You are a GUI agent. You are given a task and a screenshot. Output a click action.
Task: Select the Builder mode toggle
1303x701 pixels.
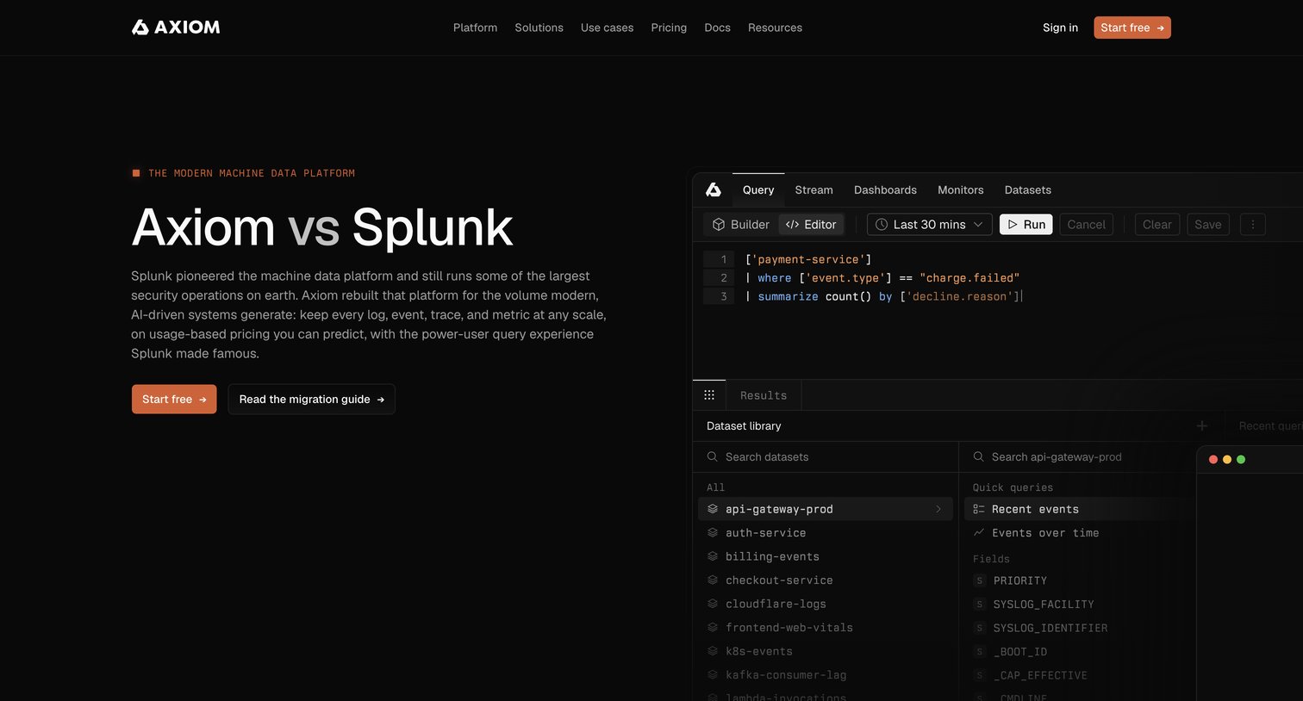coord(741,225)
